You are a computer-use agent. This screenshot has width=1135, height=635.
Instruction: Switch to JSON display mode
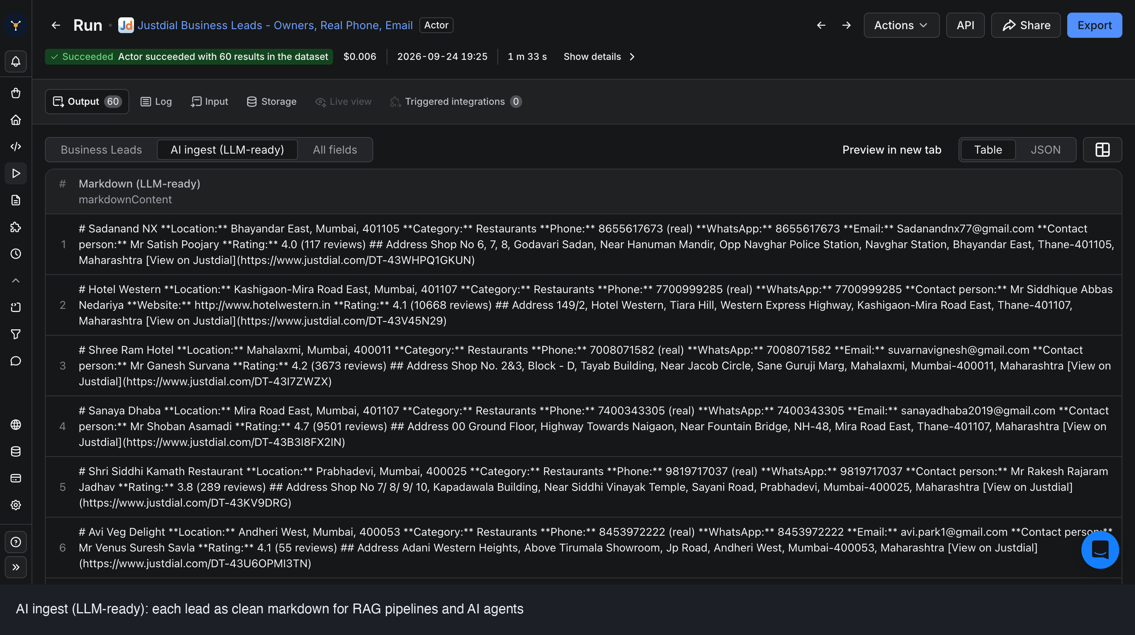pos(1045,150)
